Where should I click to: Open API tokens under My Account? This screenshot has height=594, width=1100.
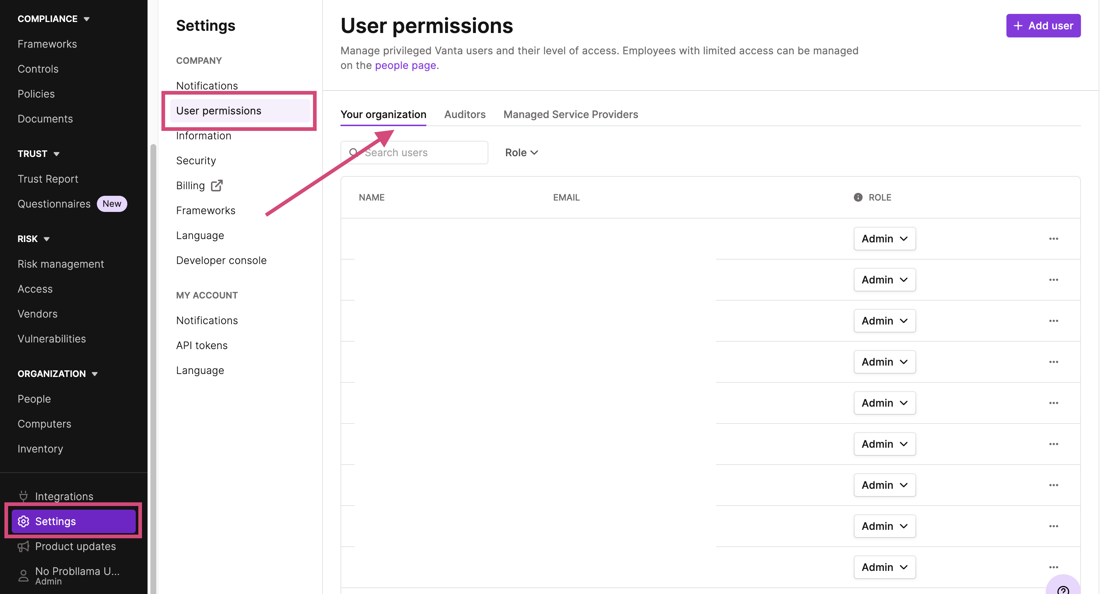(x=201, y=345)
